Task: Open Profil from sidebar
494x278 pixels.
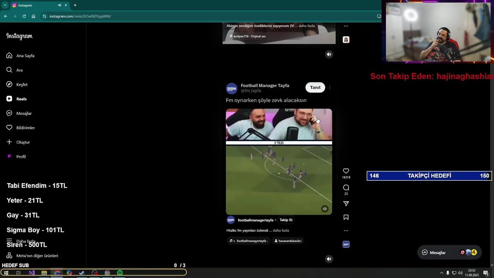Action: [16, 156]
